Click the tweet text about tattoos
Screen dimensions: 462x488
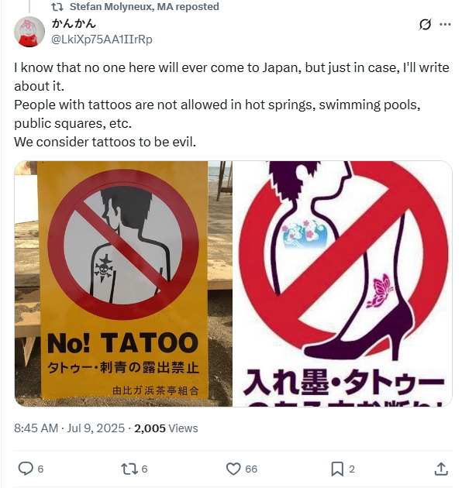tap(232, 105)
